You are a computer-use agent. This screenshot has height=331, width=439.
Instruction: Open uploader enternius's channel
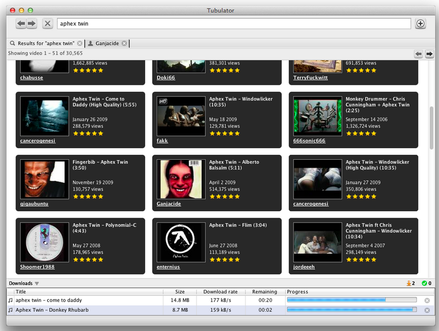(168, 267)
